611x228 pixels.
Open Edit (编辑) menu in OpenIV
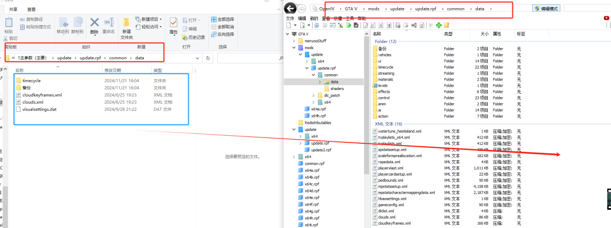click(x=302, y=18)
